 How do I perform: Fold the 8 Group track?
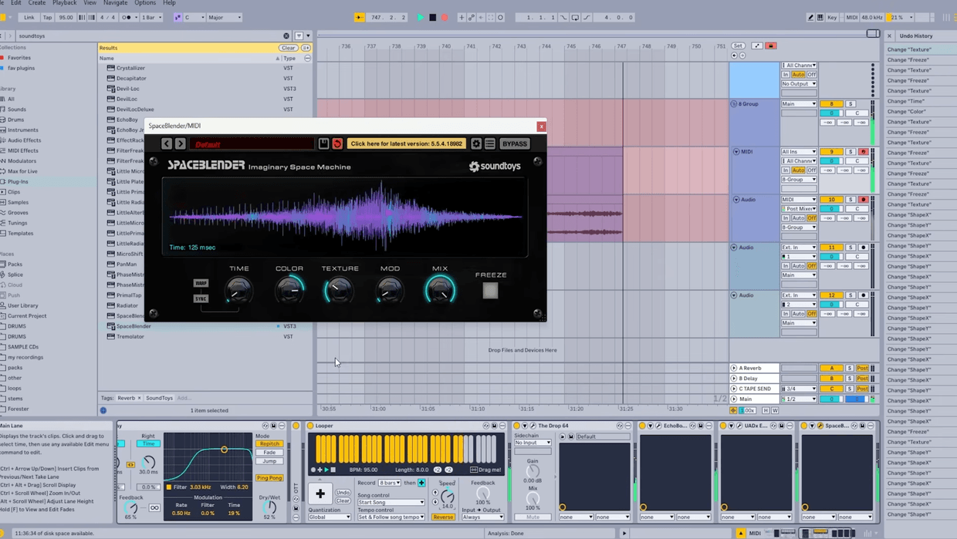coord(735,103)
